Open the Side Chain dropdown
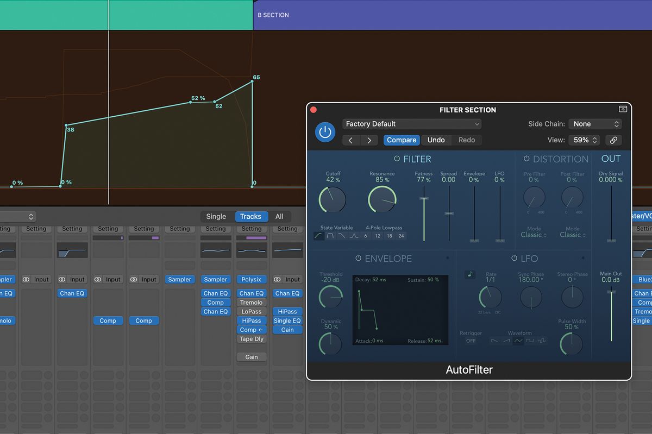 pos(594,124)
